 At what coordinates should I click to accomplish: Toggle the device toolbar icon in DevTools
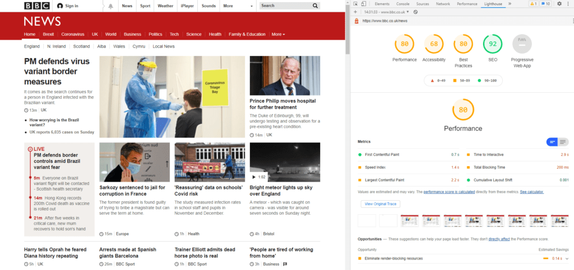click(365, 4)
